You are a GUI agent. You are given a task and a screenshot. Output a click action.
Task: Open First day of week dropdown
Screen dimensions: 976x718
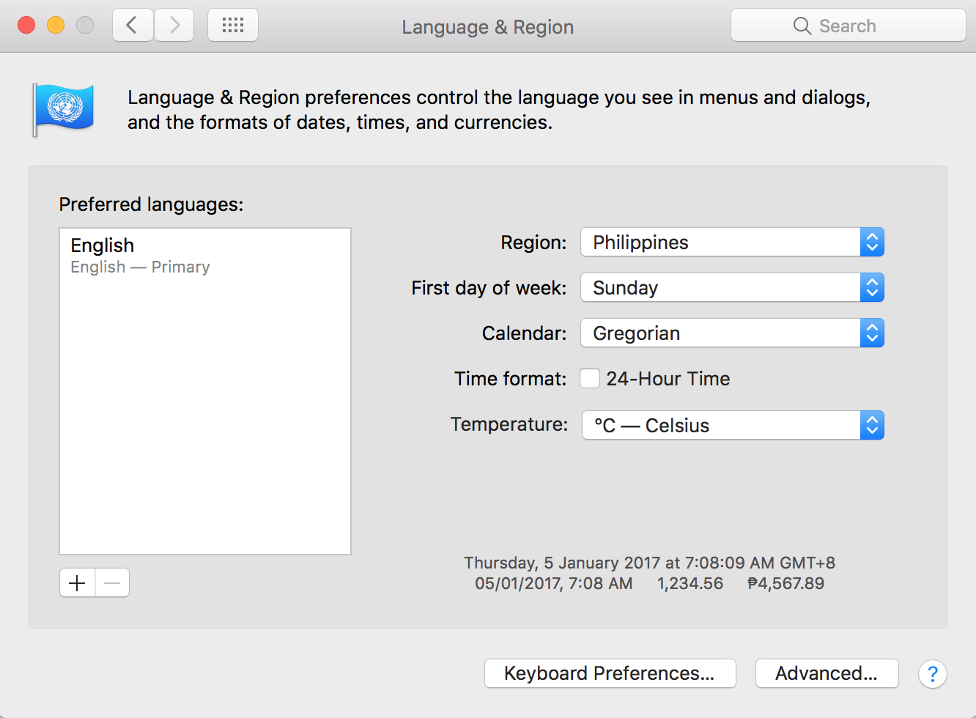733,288
